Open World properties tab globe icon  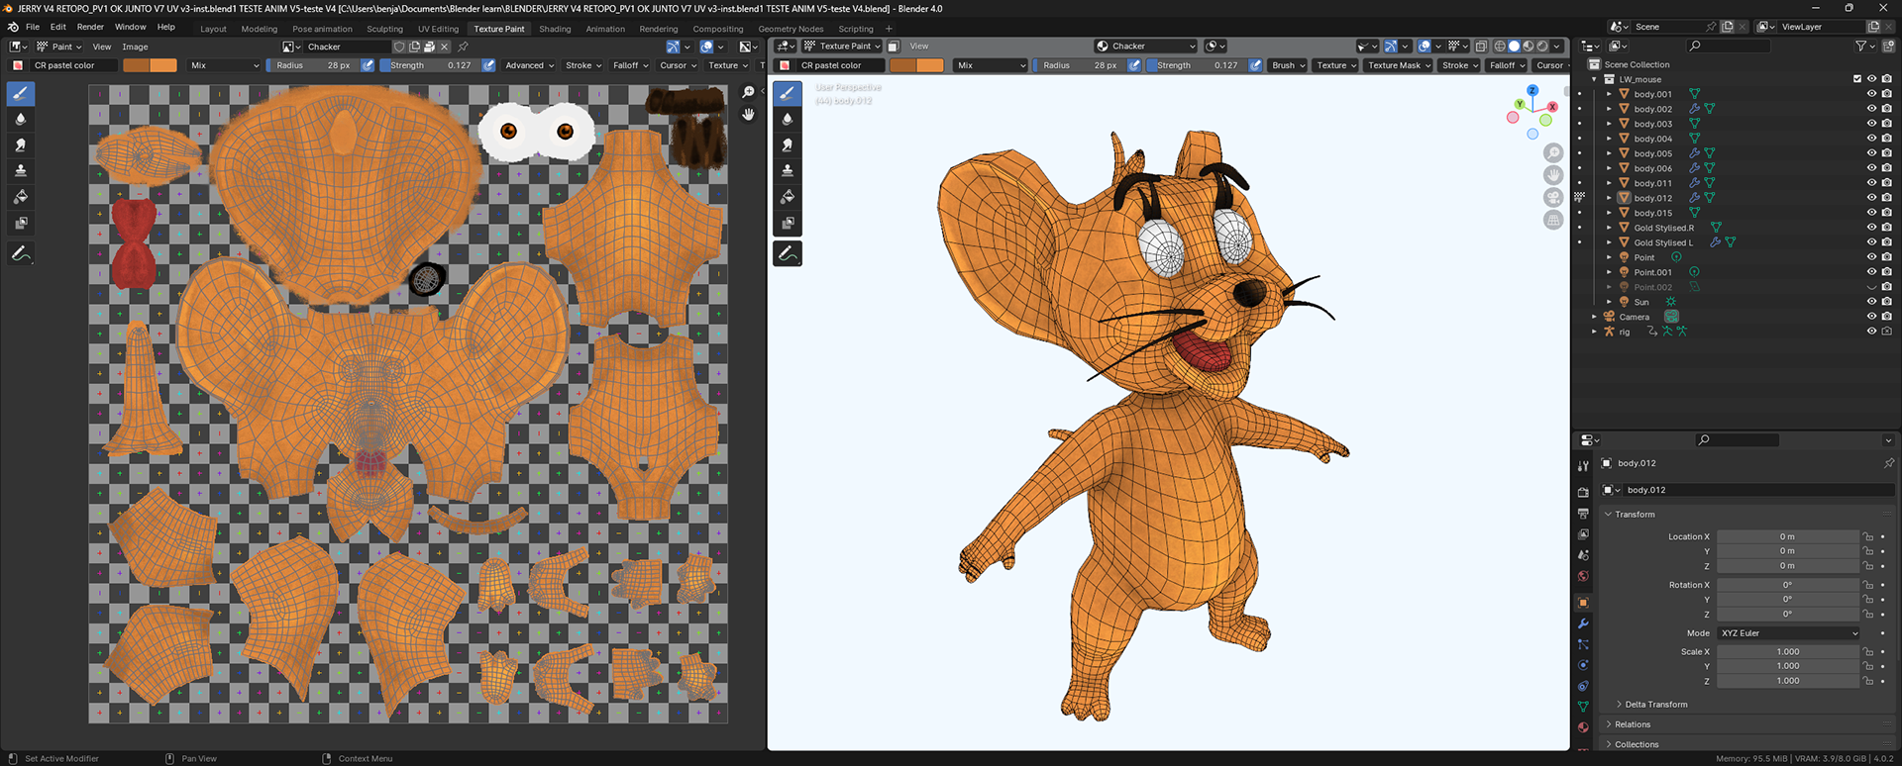1583,576
